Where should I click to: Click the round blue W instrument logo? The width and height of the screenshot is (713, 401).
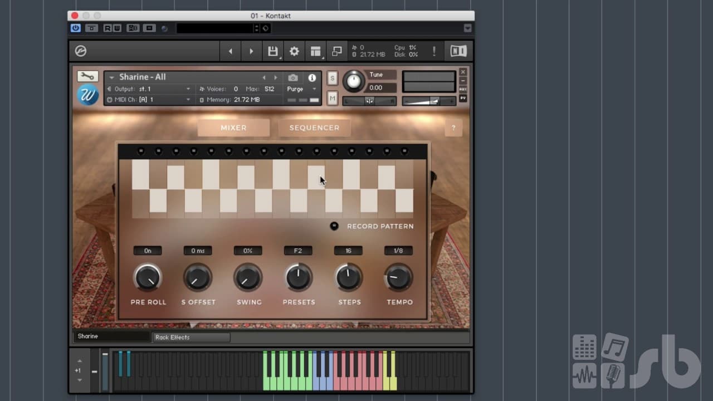point(87,95)
